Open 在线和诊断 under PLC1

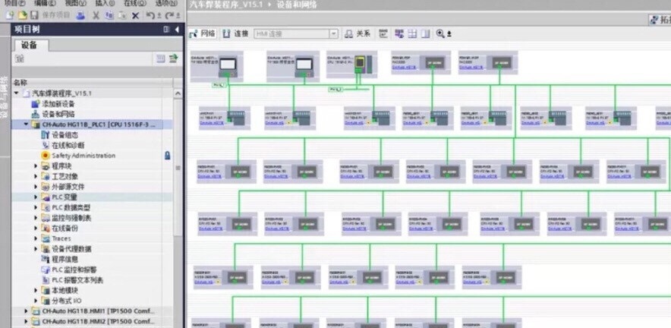pyautogui.click(x=68, y=145)
